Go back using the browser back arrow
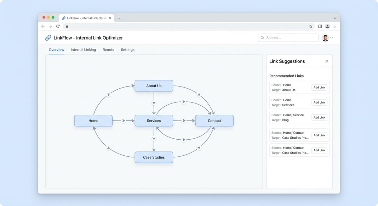 (43, 26)
